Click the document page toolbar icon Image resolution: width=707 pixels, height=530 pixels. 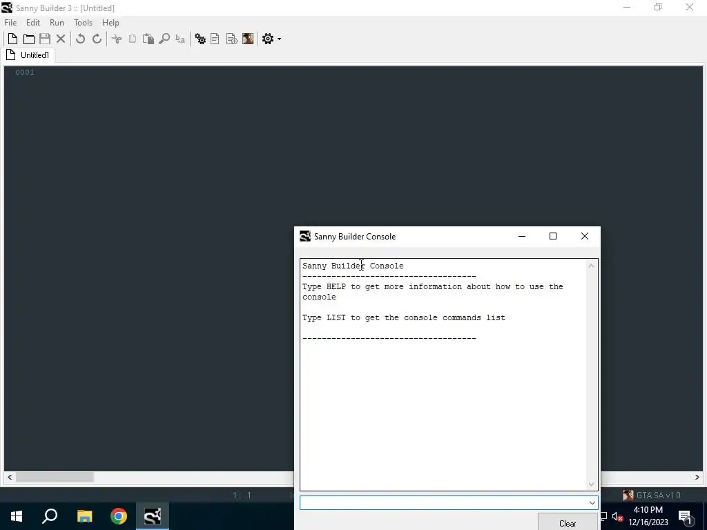[215, 39]
